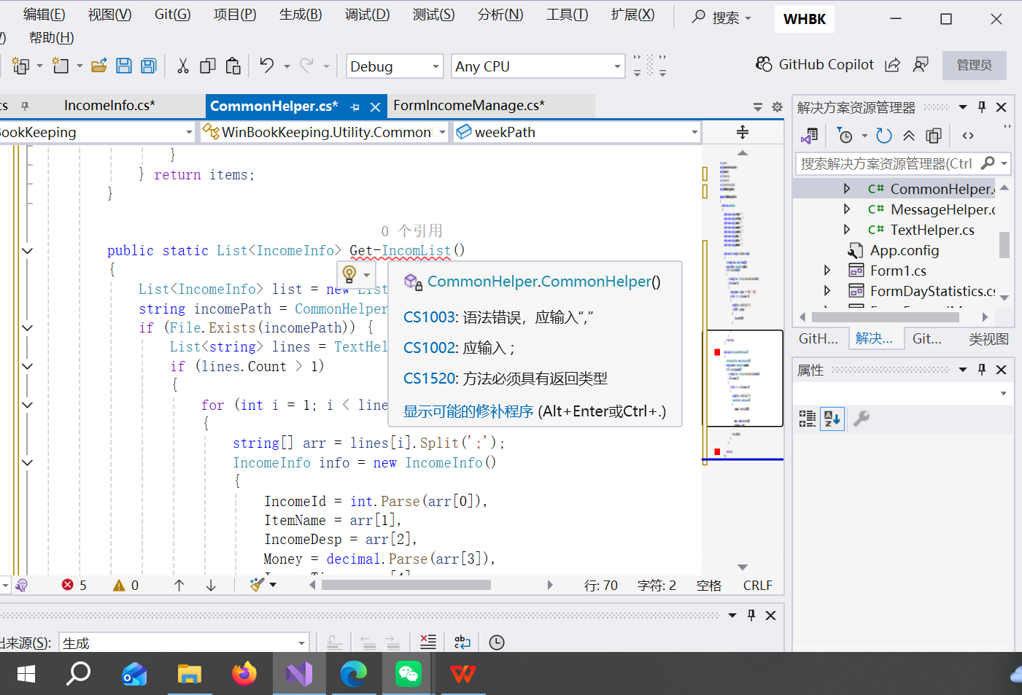The image size is (1022, 695).
Task: Click the Open File folder icon
Action: click(x=99, y=66)
